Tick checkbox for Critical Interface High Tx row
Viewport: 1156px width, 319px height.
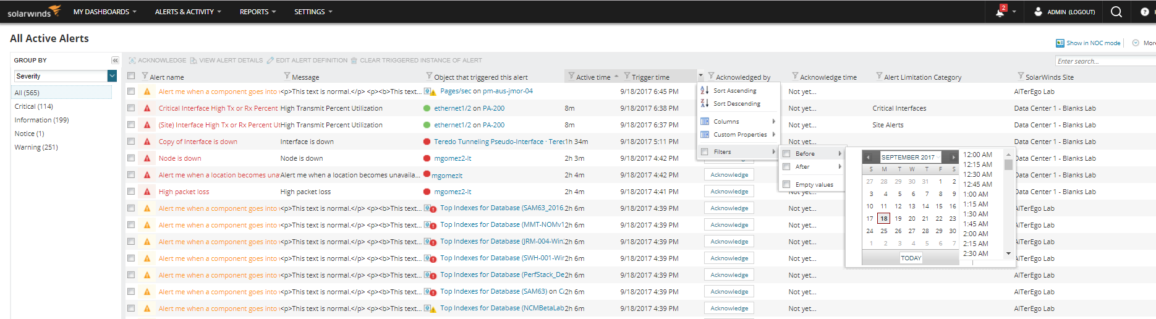pyautogui.click(x=131, y=108)
